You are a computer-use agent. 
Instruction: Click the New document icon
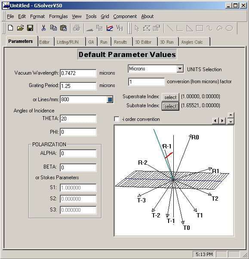tap(11, 28)
